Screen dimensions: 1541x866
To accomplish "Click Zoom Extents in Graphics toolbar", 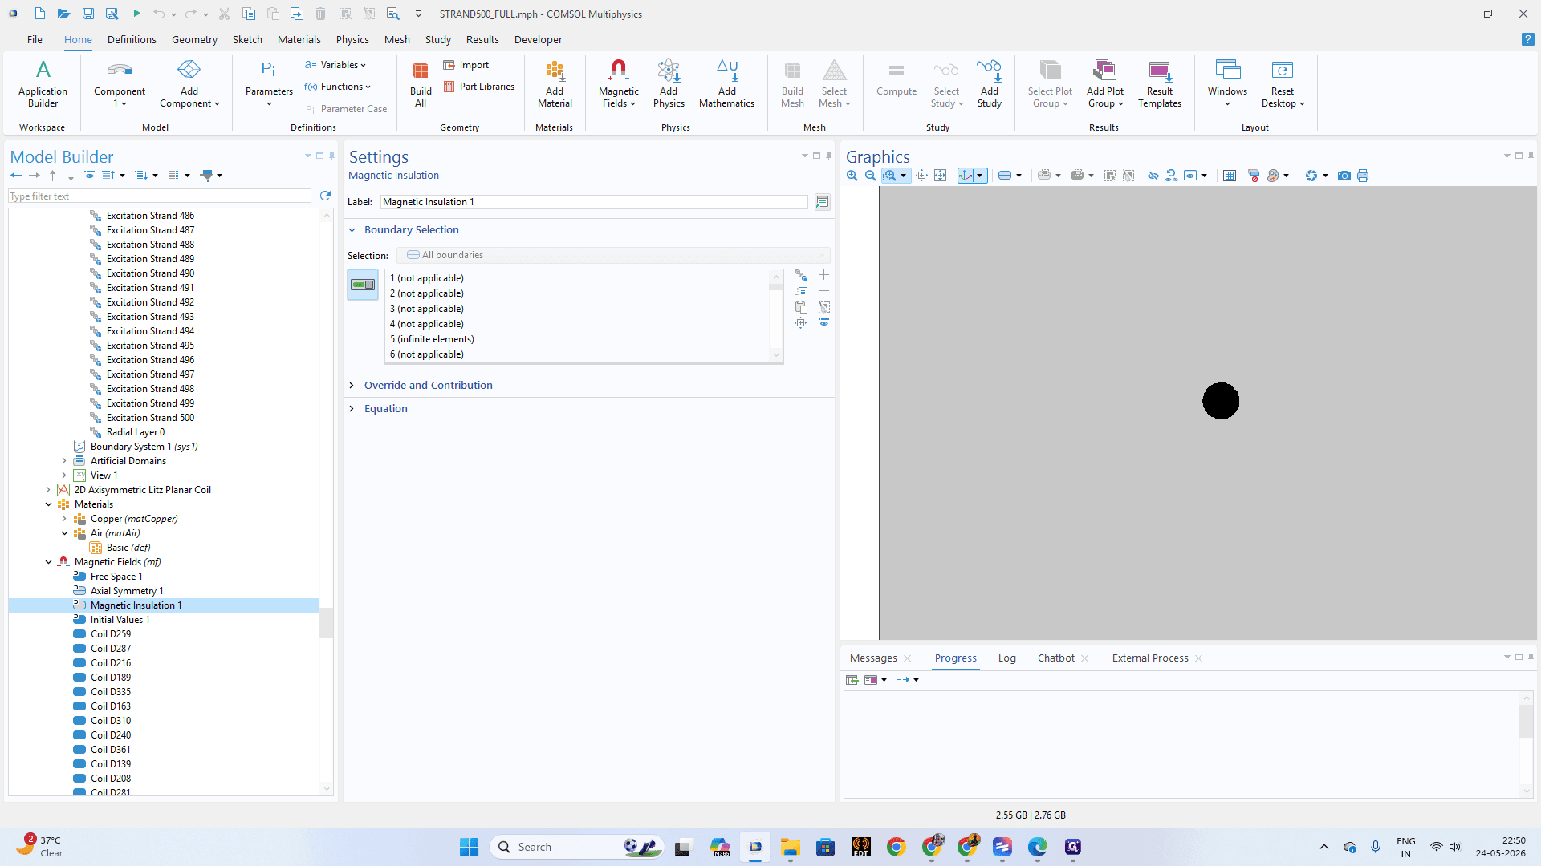I will tap(941, 176).
